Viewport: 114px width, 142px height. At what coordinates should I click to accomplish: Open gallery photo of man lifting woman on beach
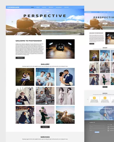coord(45,115)
